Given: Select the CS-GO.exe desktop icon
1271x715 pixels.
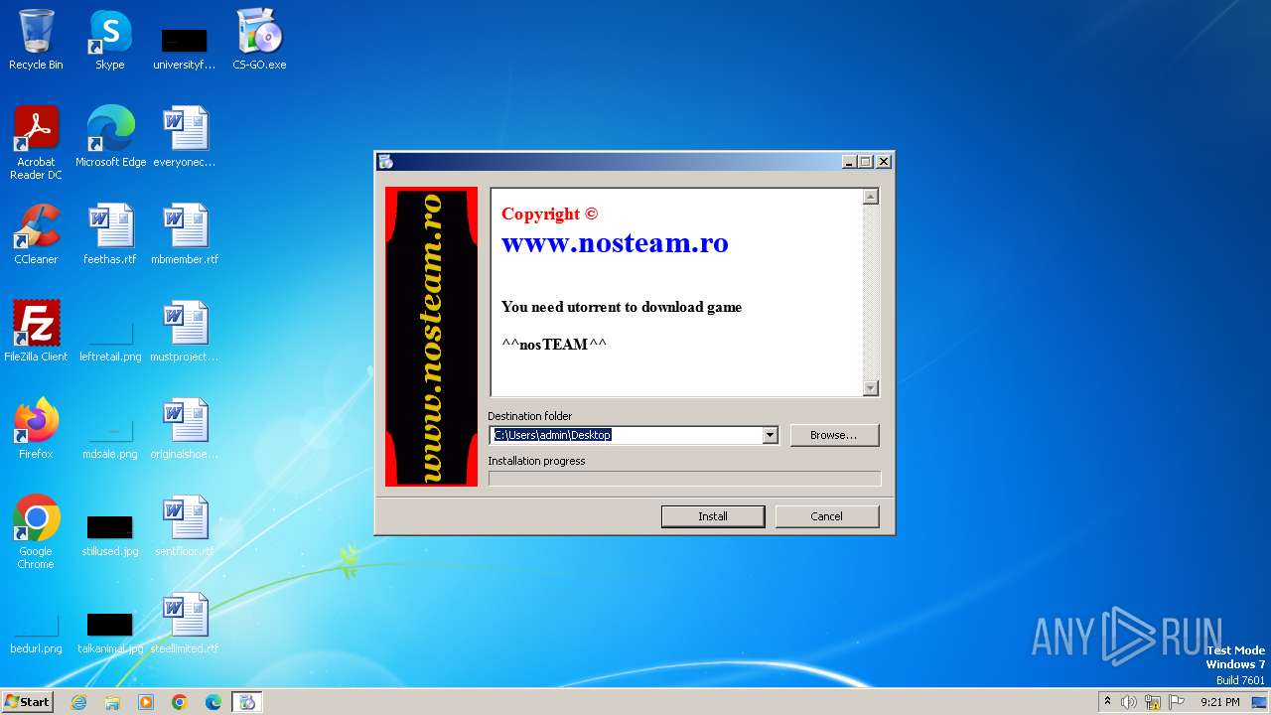Looking at the screenshot, I should tap(259, 40).
